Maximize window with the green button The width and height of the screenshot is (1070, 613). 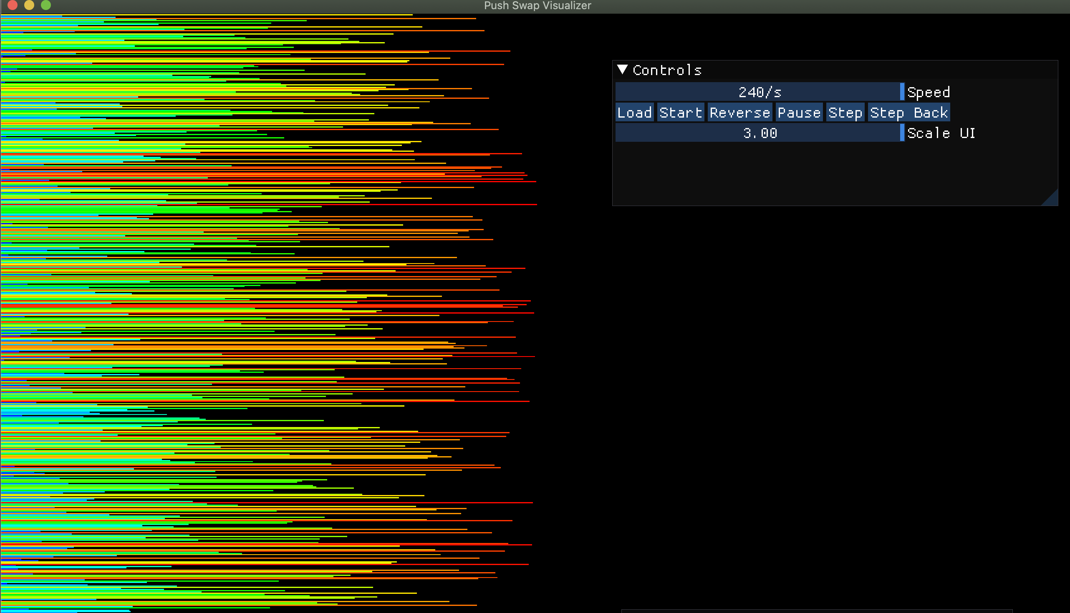click(x=46, y=5)
